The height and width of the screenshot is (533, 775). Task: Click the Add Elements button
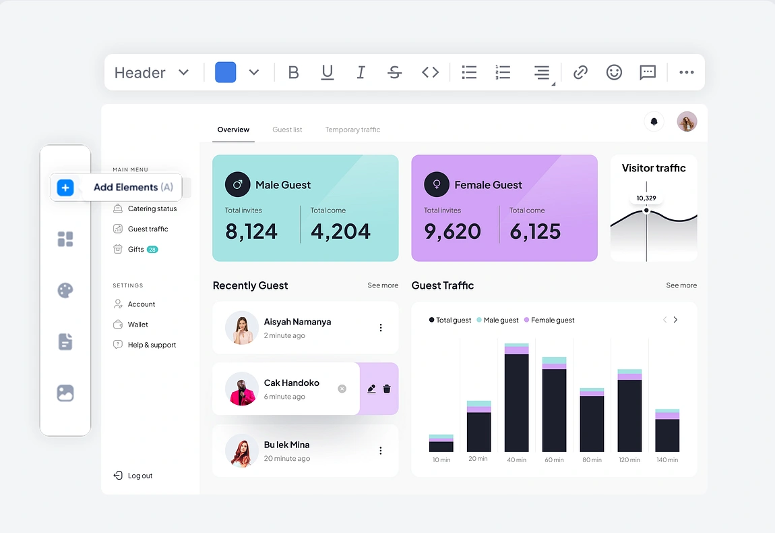click(117, 188)
